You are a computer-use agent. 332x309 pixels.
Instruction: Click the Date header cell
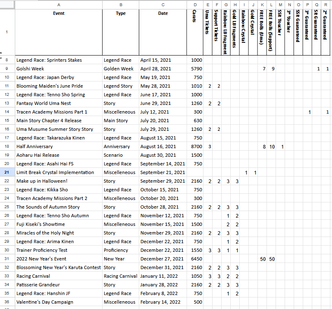point(163,33)
